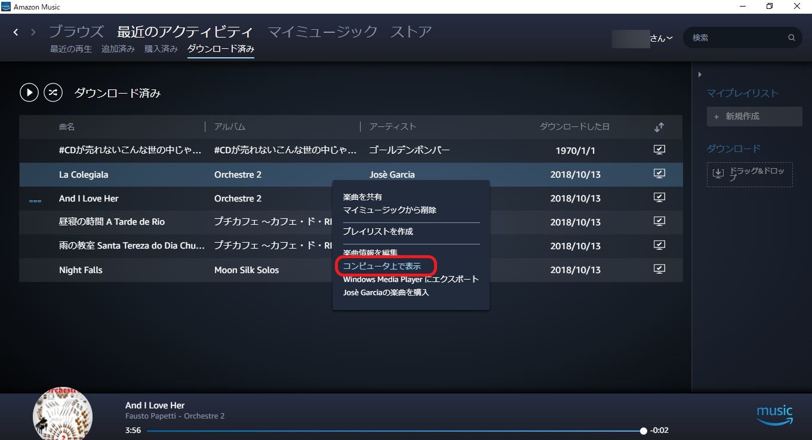Play all downloaded songs

(29, 92)
